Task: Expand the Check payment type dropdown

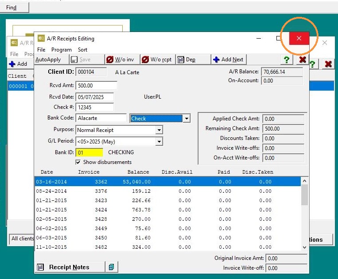Action: [x=186, y=119]
